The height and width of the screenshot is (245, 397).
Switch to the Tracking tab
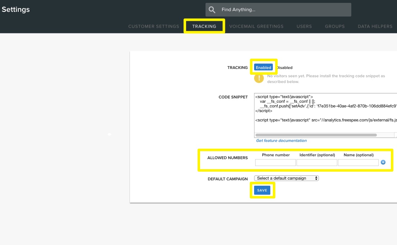[x=204, y=26]
